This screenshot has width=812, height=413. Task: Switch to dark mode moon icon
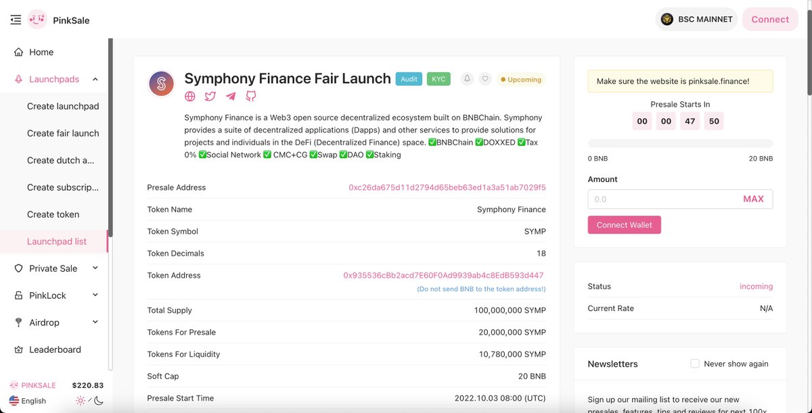[99, 401]
